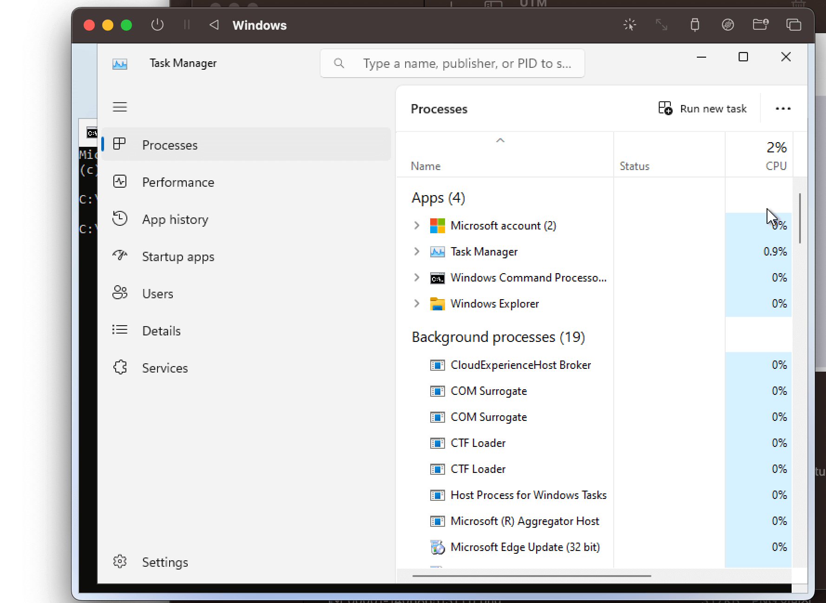Click Run new task button
Screen dimensions: 826x603
pyautogui.click(x=702, y=109)
